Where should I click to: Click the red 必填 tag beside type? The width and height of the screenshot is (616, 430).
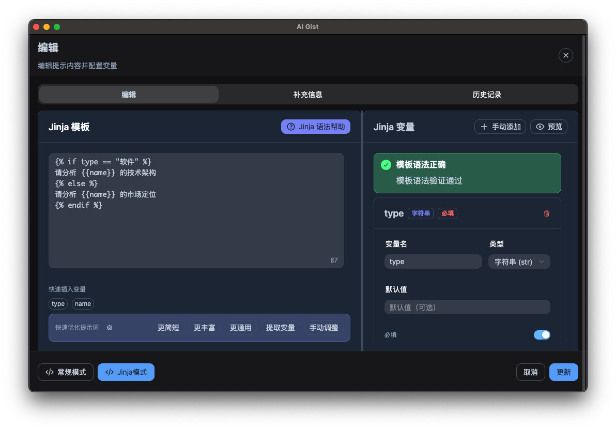point(448,213)
